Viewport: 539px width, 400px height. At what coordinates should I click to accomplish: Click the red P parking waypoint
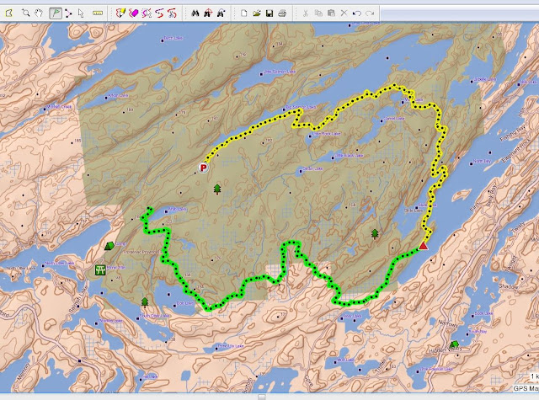(204, 168)
